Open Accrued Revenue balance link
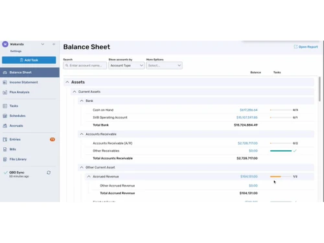This screenshot has height=243, width=324. [249, 176]
